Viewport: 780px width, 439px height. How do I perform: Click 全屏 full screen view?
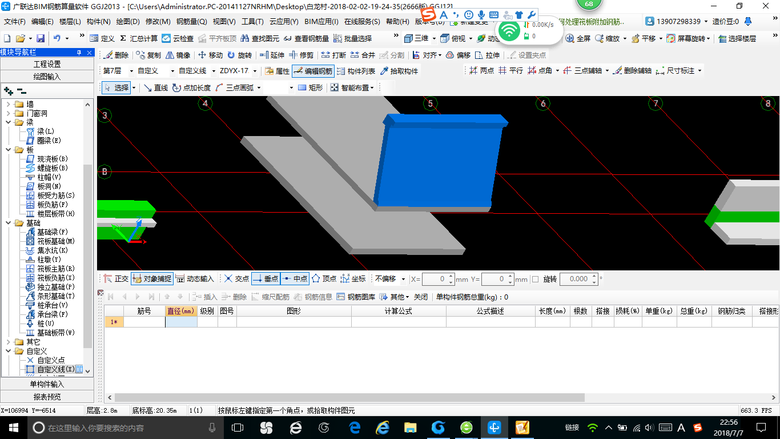click(578, 38)
